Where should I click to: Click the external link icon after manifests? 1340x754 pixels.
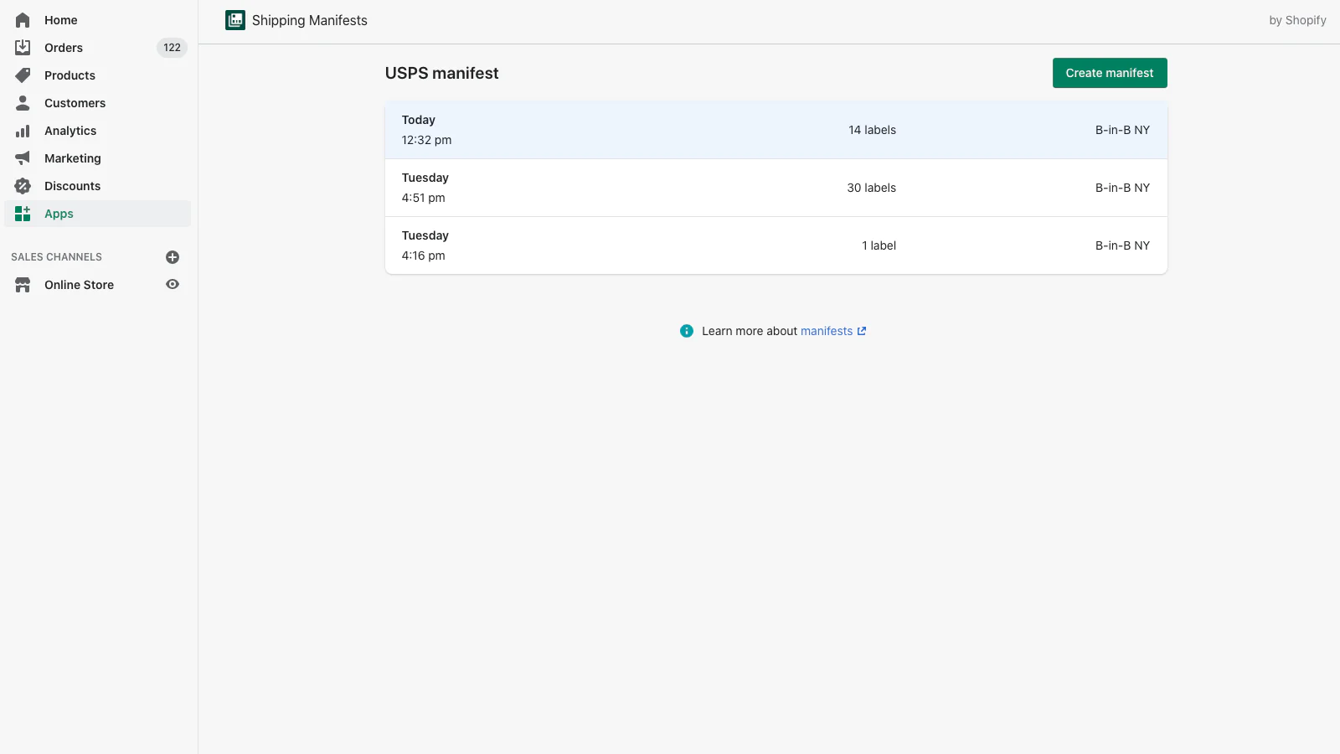[862, 331]
